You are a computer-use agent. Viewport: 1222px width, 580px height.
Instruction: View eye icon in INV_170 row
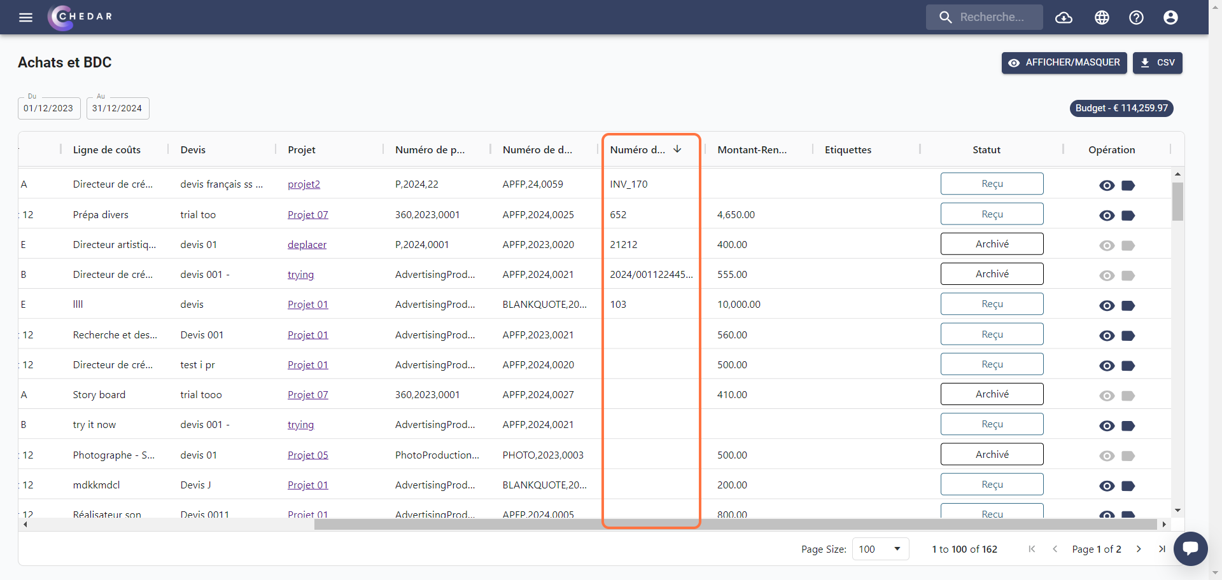point(1107,186)
